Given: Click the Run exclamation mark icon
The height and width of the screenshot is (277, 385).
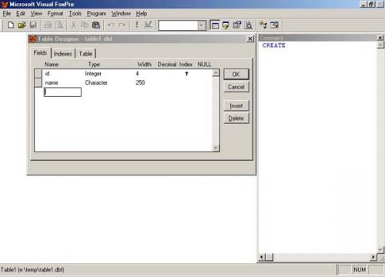Looking at the screenshot, I should click(x=137, y=25).
